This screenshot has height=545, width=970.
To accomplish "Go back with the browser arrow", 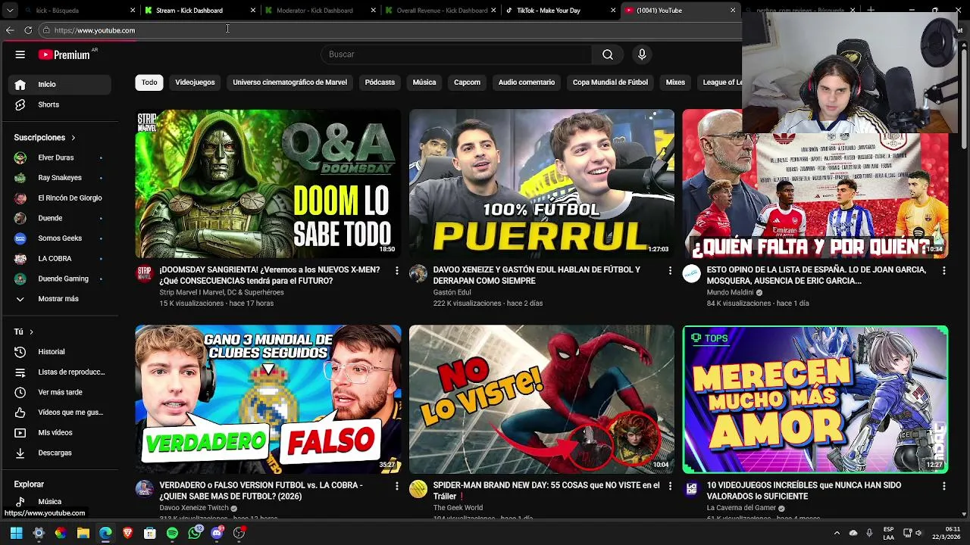I will click(x=10, y=30).
